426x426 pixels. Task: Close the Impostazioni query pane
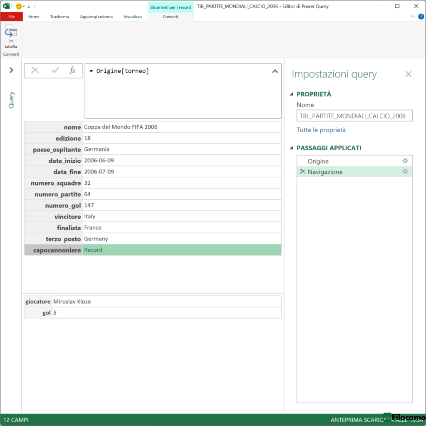(408, 74)
